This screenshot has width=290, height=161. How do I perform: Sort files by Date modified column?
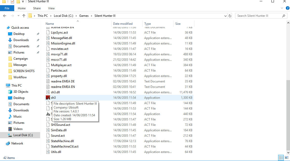[x=123, y=24]
